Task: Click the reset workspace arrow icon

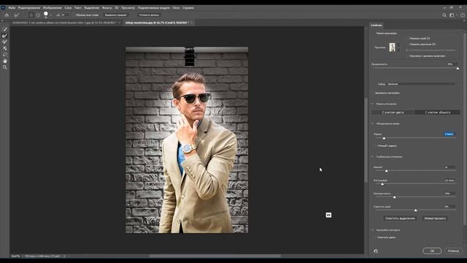Action: [376, 251]
